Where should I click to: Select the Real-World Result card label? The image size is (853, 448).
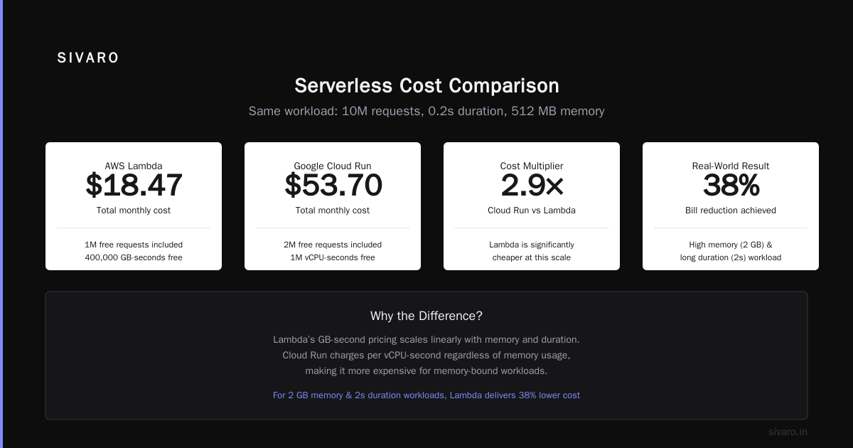(731, 166)
